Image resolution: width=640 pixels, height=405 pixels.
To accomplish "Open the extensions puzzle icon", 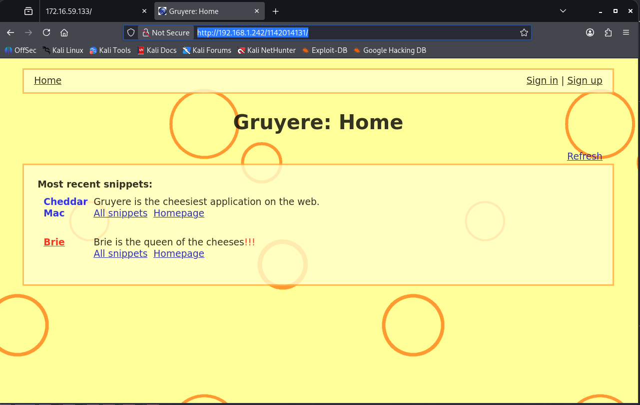I will point(608,32).
